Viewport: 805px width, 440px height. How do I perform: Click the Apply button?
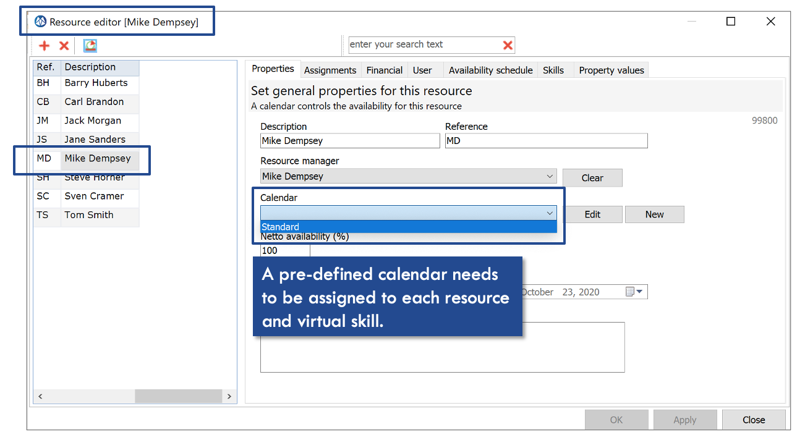pos(685,420)
